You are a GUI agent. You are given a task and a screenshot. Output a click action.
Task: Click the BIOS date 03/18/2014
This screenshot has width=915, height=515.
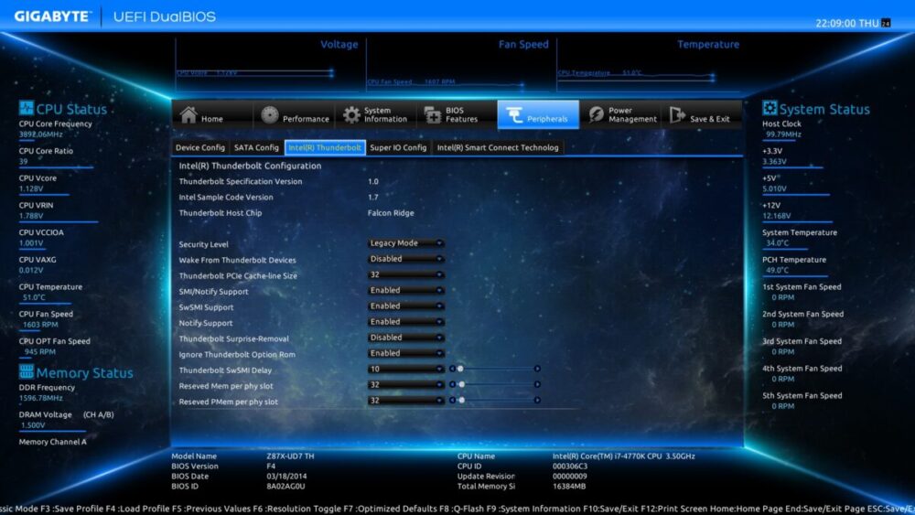[286, 476]
